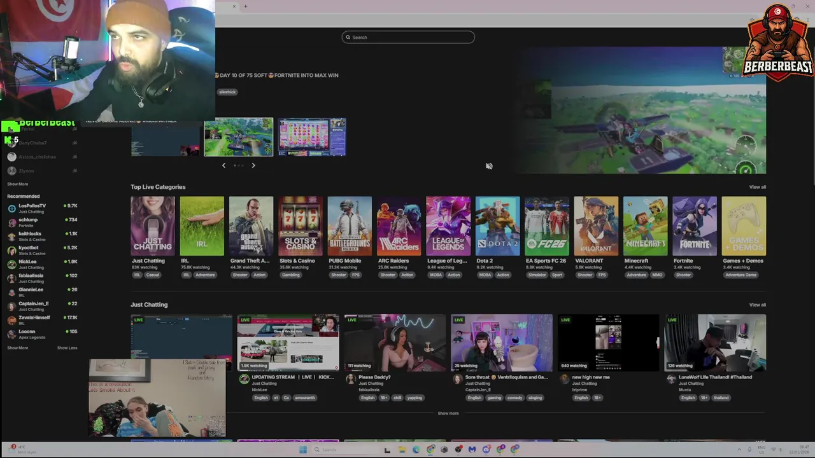This screenshot has height=458, width=815.
Task: Click thailand tag on LoneWolf stream
Action: 721,398
